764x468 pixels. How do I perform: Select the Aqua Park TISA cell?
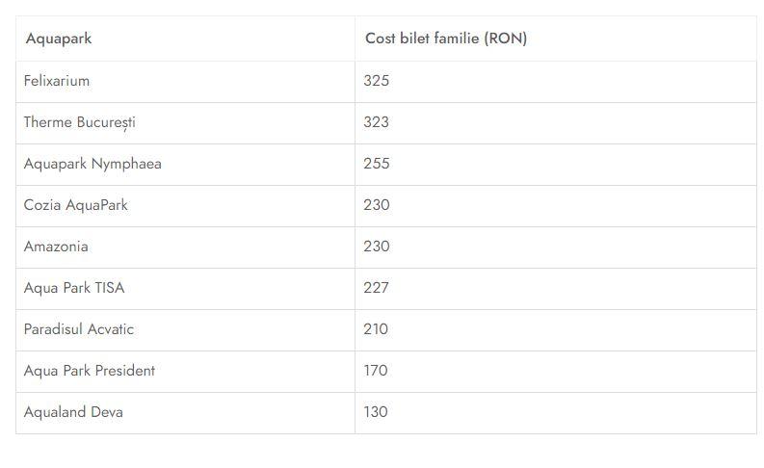pyautogui.click(x=74, y=288)
